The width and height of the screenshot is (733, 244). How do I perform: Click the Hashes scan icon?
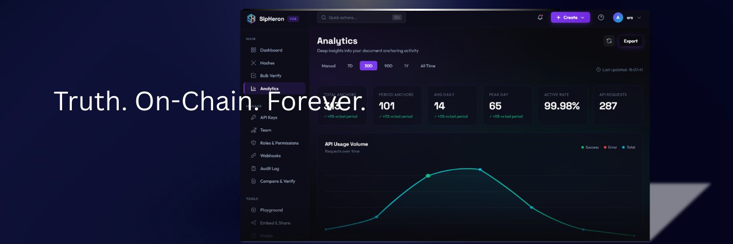tap(253, 63)
